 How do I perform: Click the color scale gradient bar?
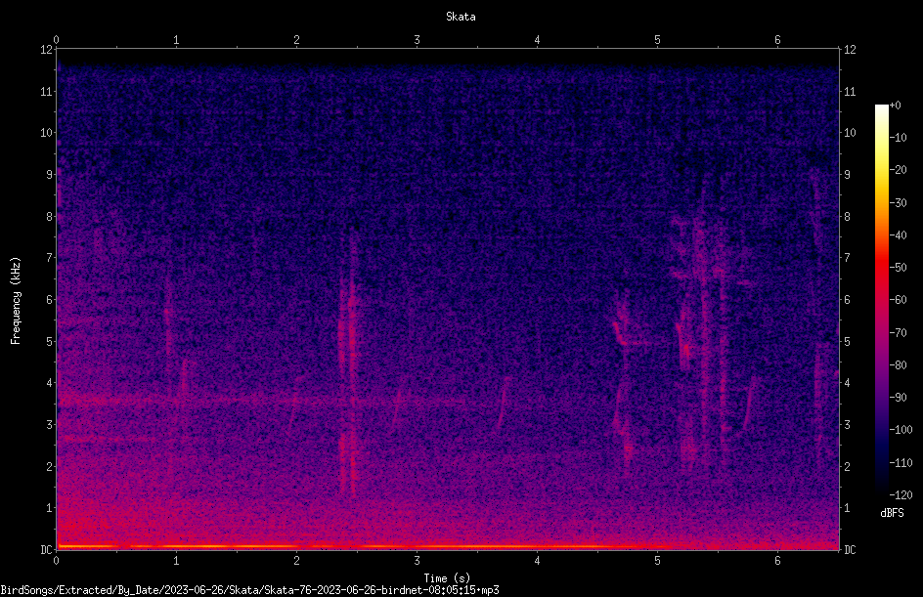click(x=881, y=300)
